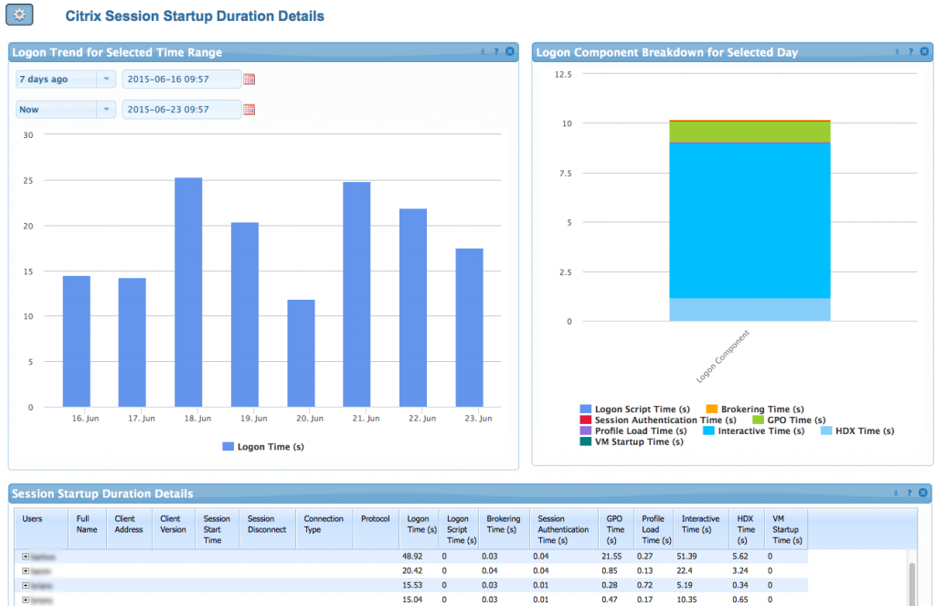Open the 'Now' time dropdown
936x606 pixels.
coord(106,110)
